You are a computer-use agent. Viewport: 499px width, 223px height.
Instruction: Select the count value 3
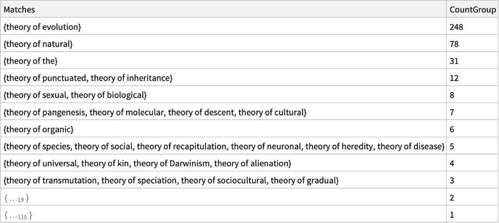point(452,181)
